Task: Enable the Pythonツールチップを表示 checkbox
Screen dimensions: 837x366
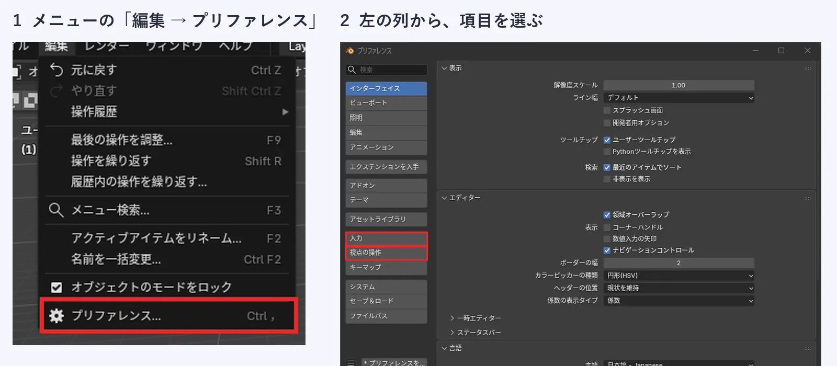Action: (607, 152)
